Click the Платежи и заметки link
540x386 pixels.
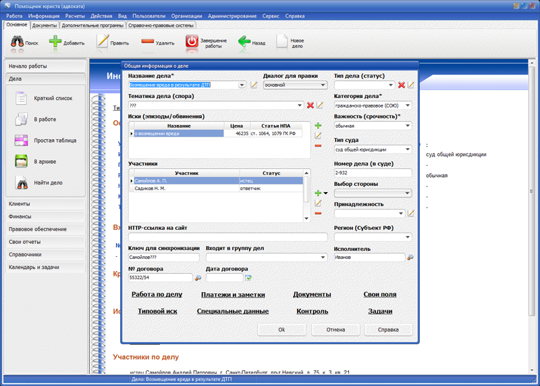233,295
